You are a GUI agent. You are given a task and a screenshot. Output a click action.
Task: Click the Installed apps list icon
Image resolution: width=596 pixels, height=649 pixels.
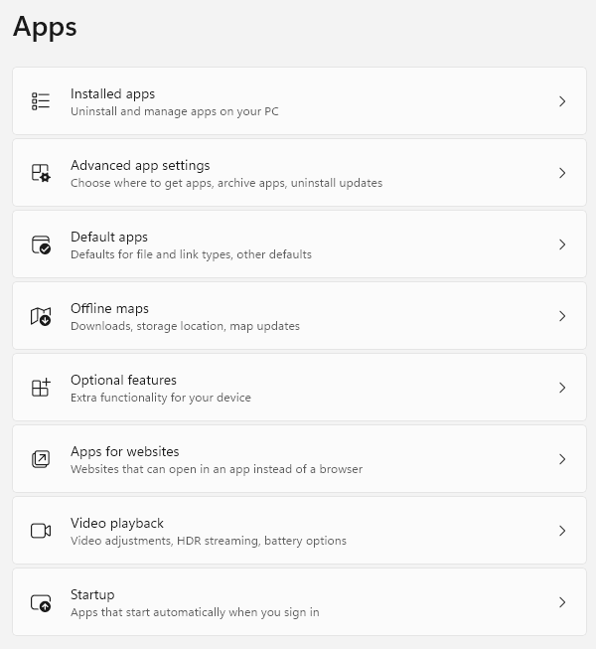point(41,101)
